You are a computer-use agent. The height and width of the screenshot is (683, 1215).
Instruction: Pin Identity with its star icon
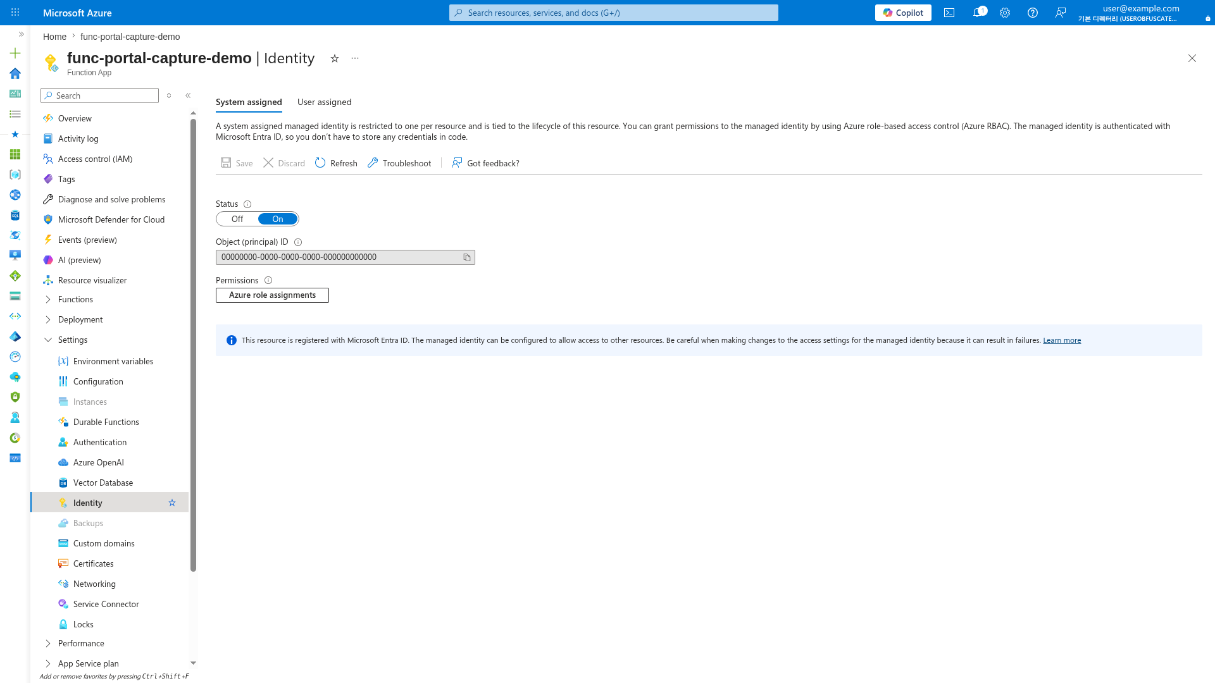coord(172,503)
